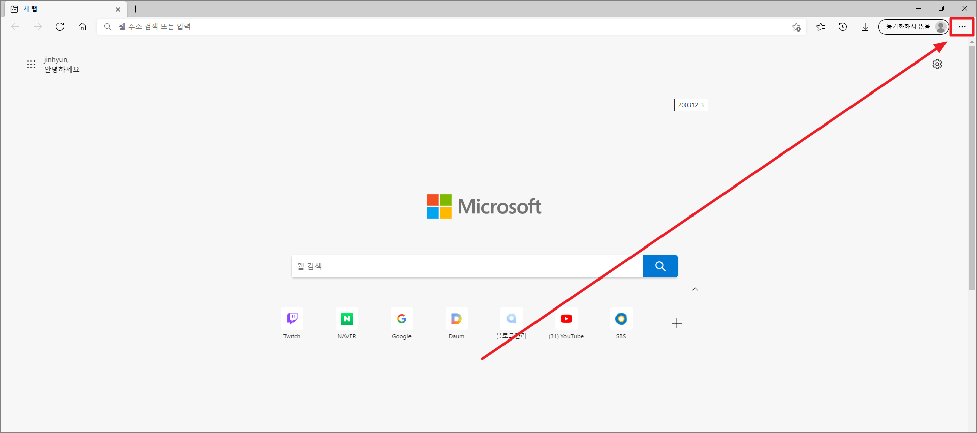Open the NAVER quick link

pos(347,324)
